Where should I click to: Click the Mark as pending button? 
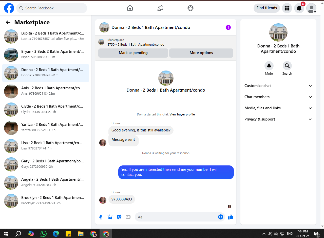pyautogui.click(x=133, y=53)
